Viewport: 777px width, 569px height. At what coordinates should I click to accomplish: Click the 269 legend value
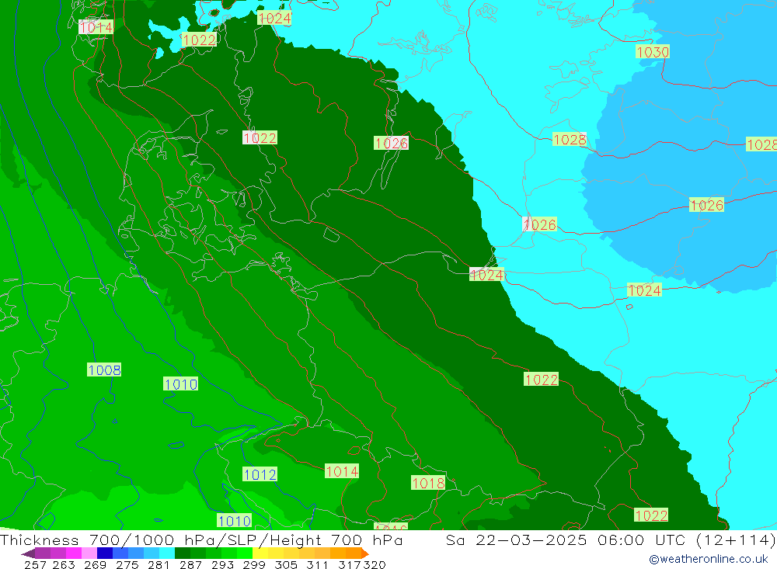(x=95, y=564)
